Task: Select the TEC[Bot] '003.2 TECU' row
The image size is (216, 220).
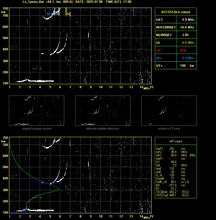Action: click(x=172, y=192)
